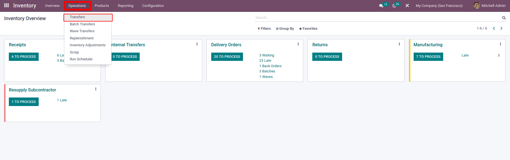Viewport: 510px width, 160px height.
Task: Open Manufacturing Late link
Action: coord(465,55)
